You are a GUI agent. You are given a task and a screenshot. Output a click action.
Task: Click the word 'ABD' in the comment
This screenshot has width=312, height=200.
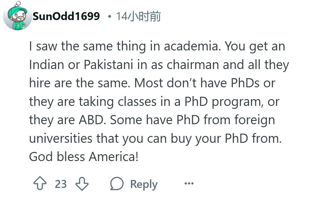pos(91,120)
